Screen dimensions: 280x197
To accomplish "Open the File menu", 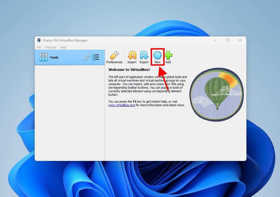I will click(x=39, y=47).
